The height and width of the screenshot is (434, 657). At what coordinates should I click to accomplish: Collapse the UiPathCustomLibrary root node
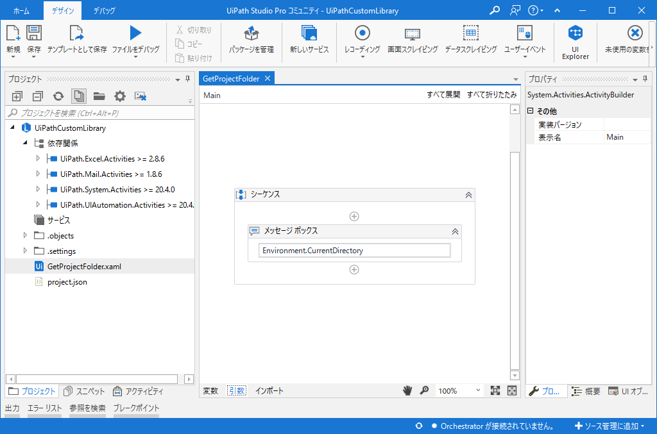pos(12,127)
